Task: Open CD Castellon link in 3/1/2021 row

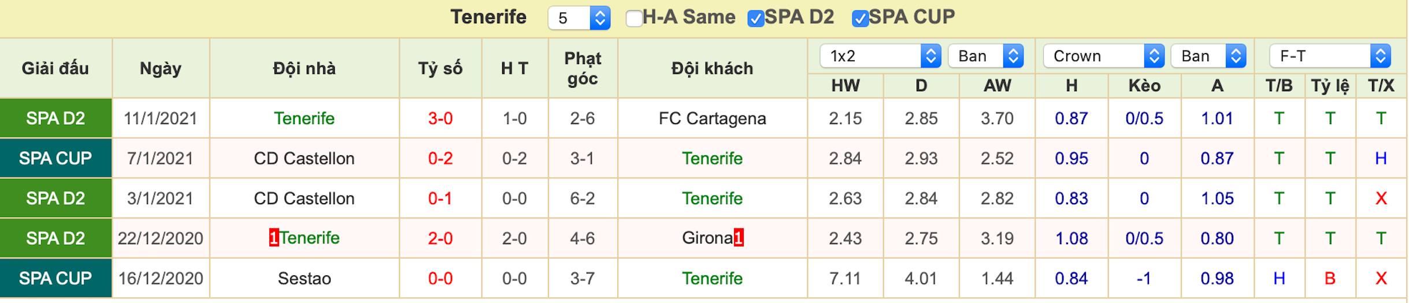Action: click(304, 198)
